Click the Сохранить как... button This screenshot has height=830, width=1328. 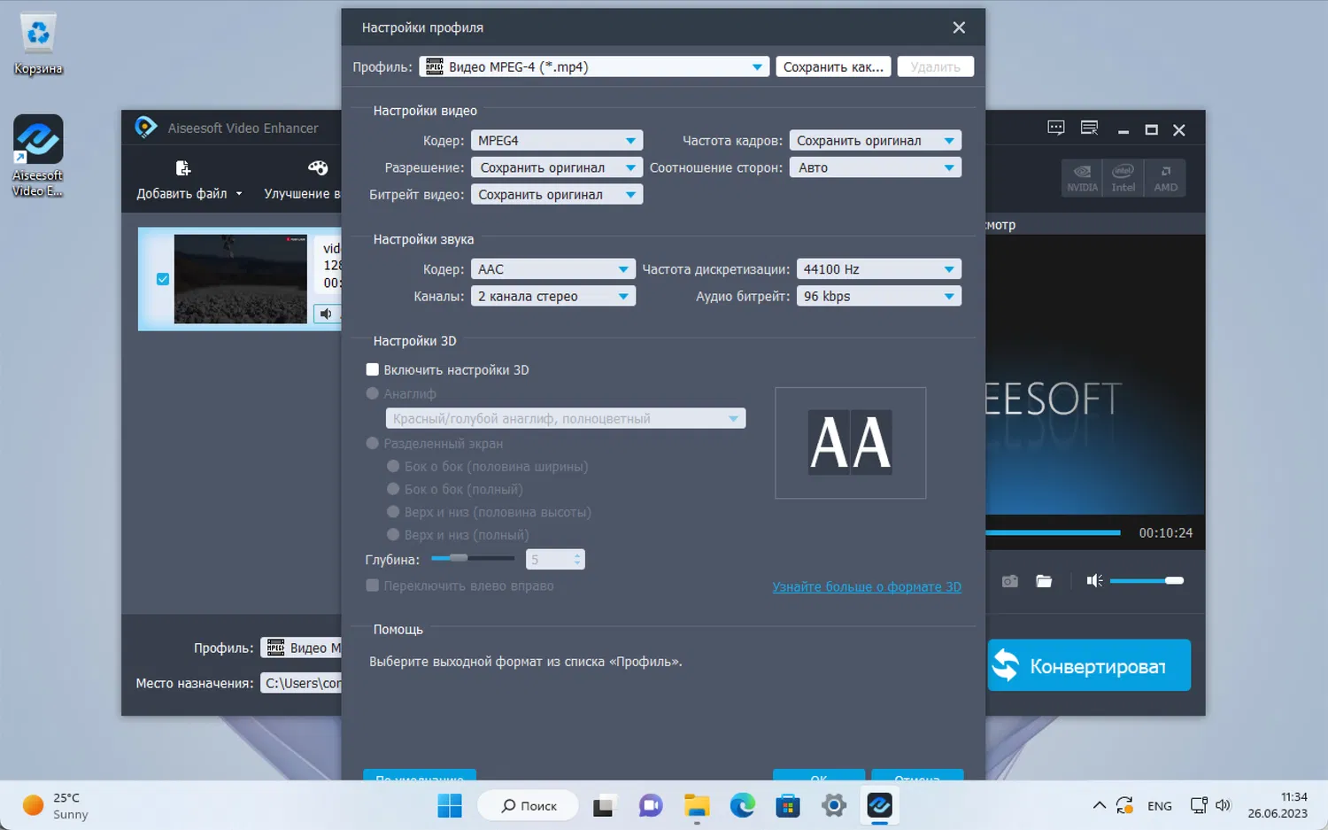point(833,66)
